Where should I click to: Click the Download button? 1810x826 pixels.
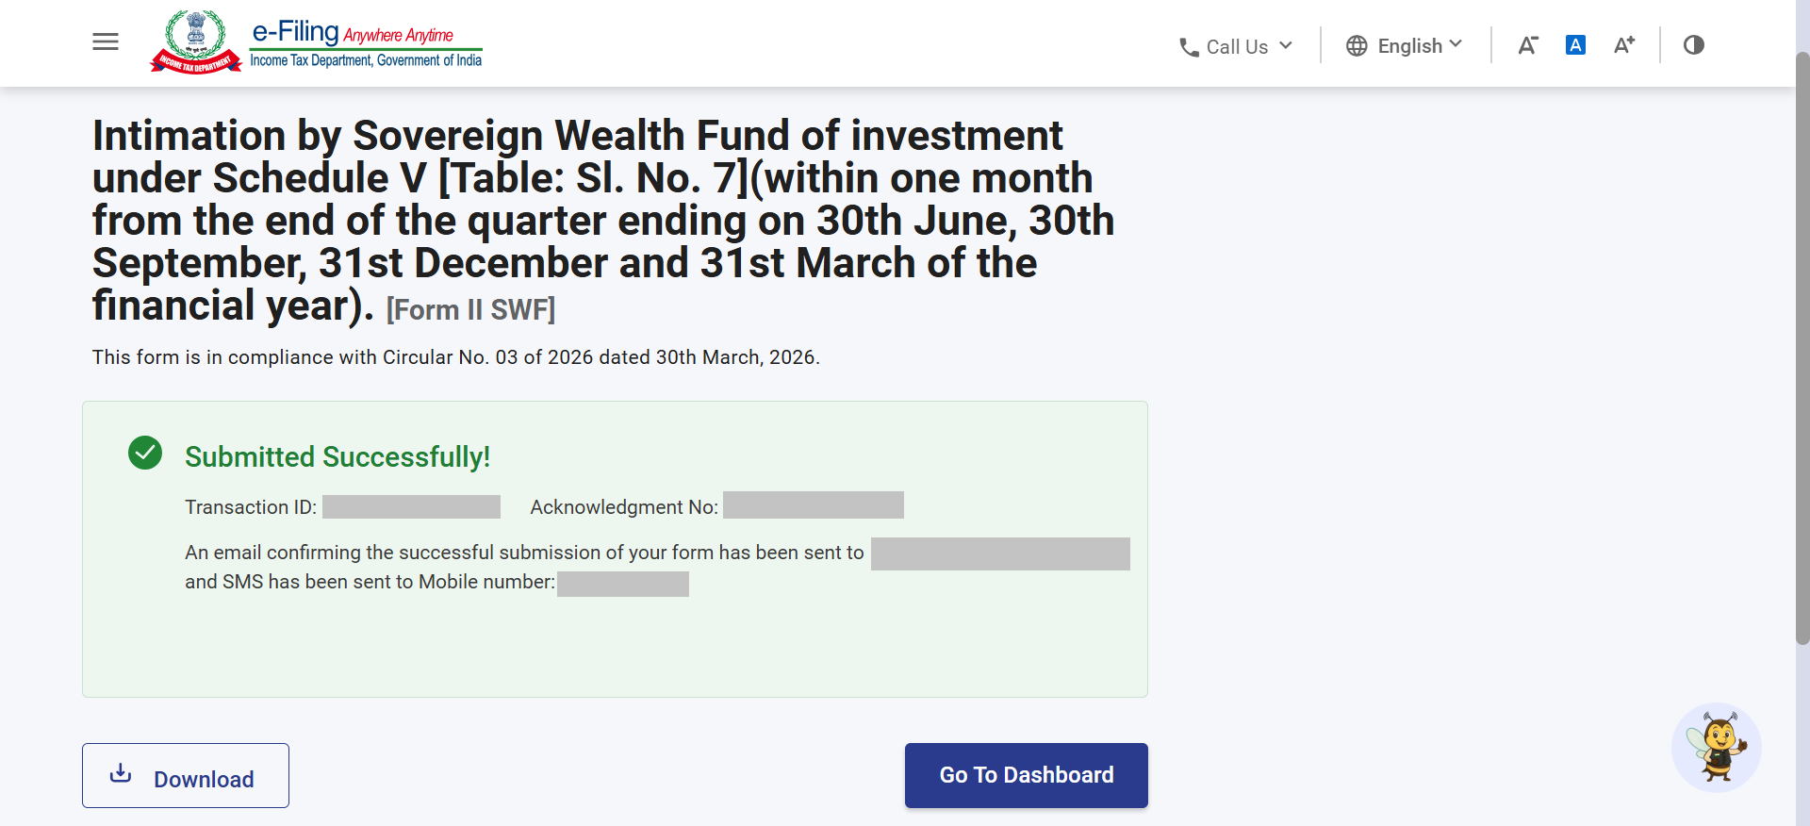(186, 775)
